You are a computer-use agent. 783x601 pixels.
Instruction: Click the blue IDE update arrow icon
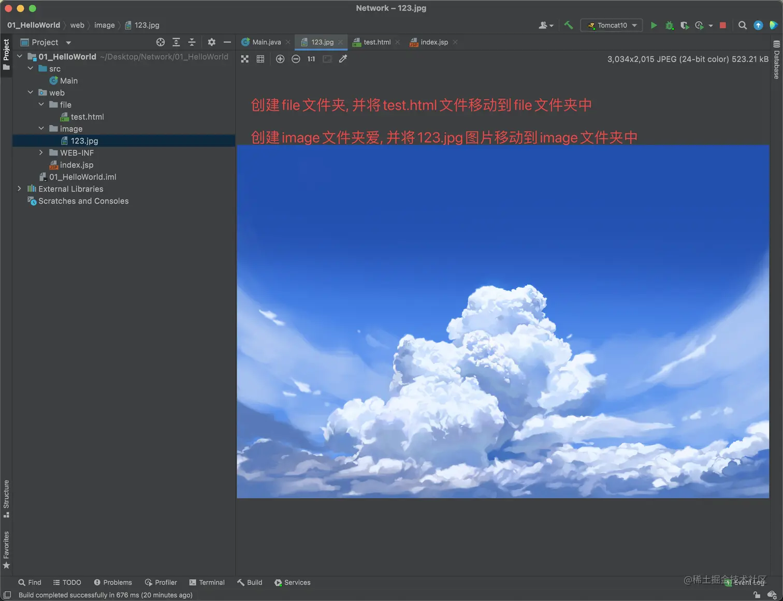pyautogui.click(x=758, y=25)
